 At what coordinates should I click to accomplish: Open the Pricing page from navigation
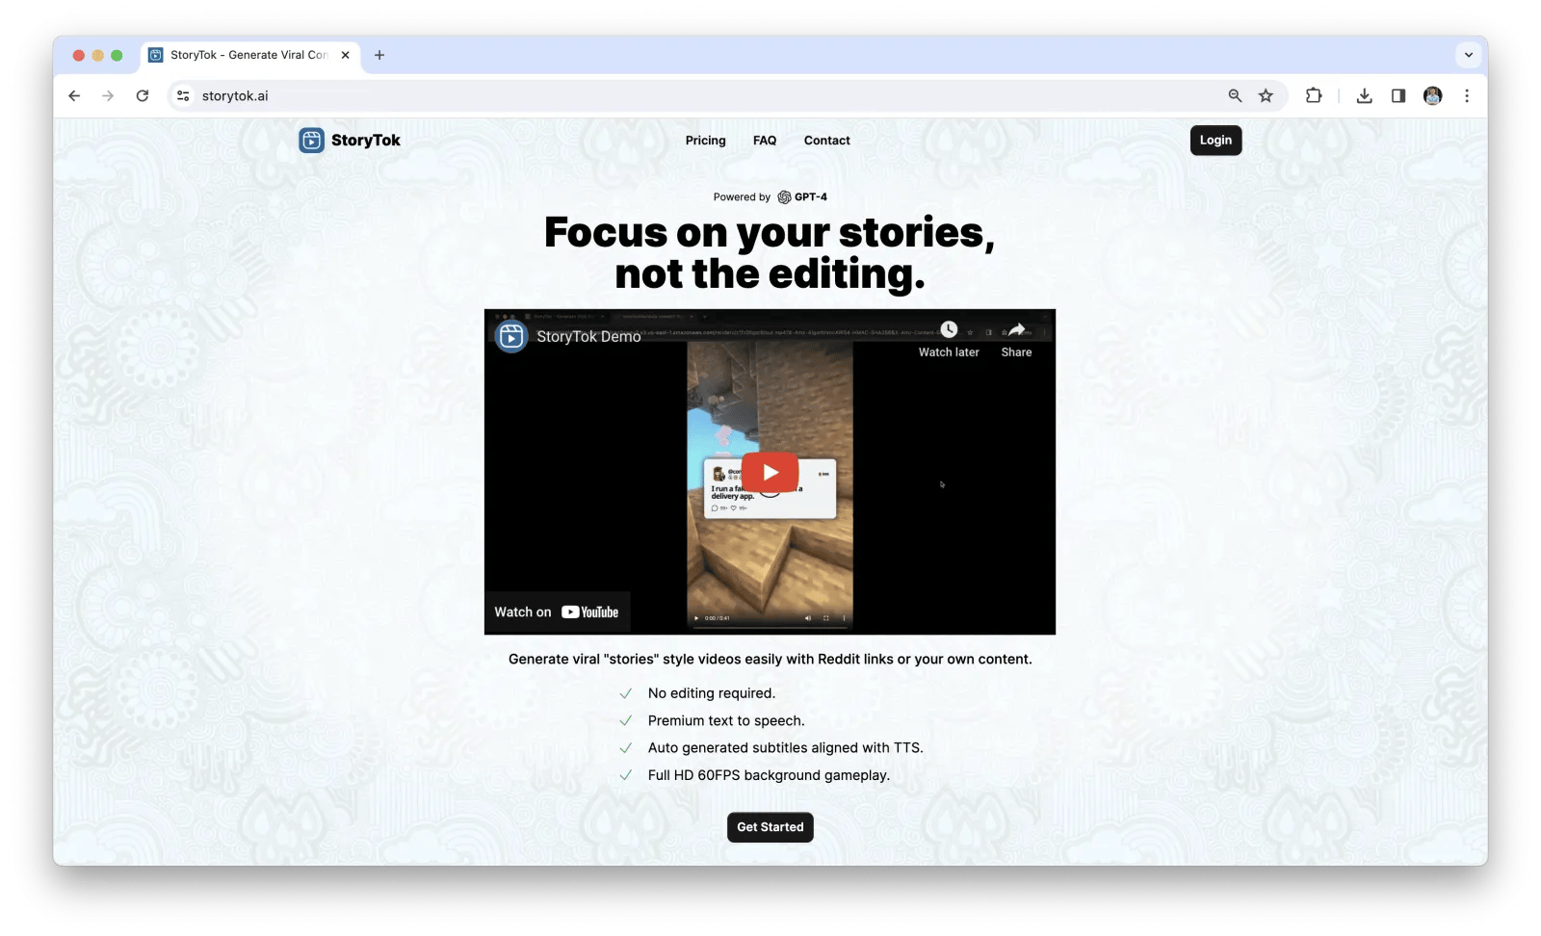705,141
